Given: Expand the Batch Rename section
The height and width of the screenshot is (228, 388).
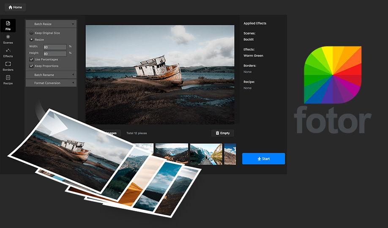Looking at the screenshot, I should [51, 75].
